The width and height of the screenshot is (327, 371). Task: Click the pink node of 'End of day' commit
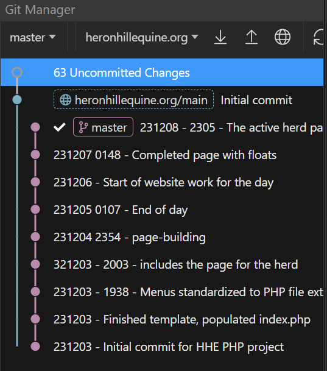tap(35, 210)
